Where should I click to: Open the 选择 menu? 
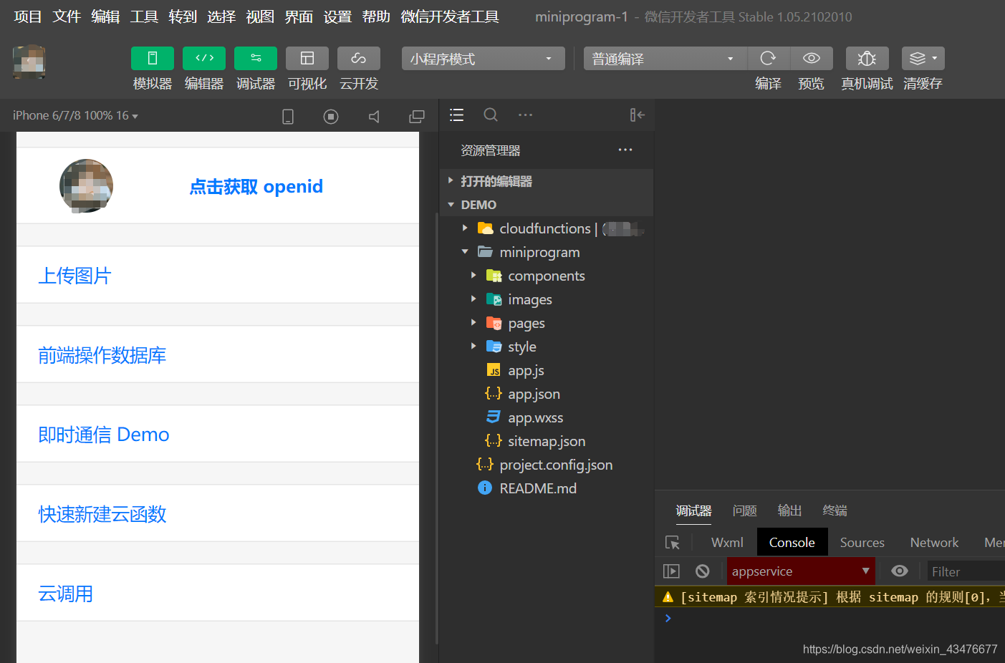coord(221,16)
